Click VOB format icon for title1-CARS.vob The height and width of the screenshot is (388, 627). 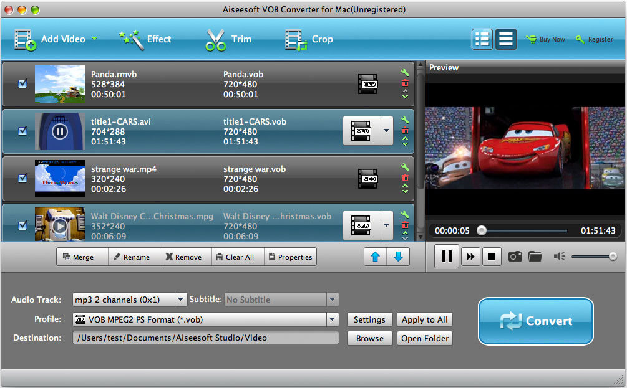coord(361,131)
